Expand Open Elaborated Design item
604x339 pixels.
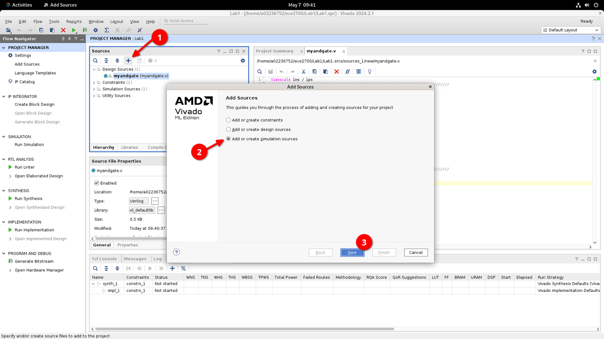coord(10,176)
